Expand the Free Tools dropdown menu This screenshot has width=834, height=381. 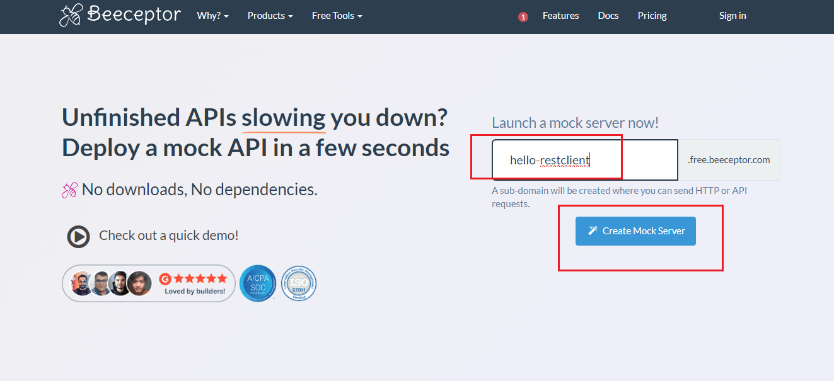click(x=337, y=16)
